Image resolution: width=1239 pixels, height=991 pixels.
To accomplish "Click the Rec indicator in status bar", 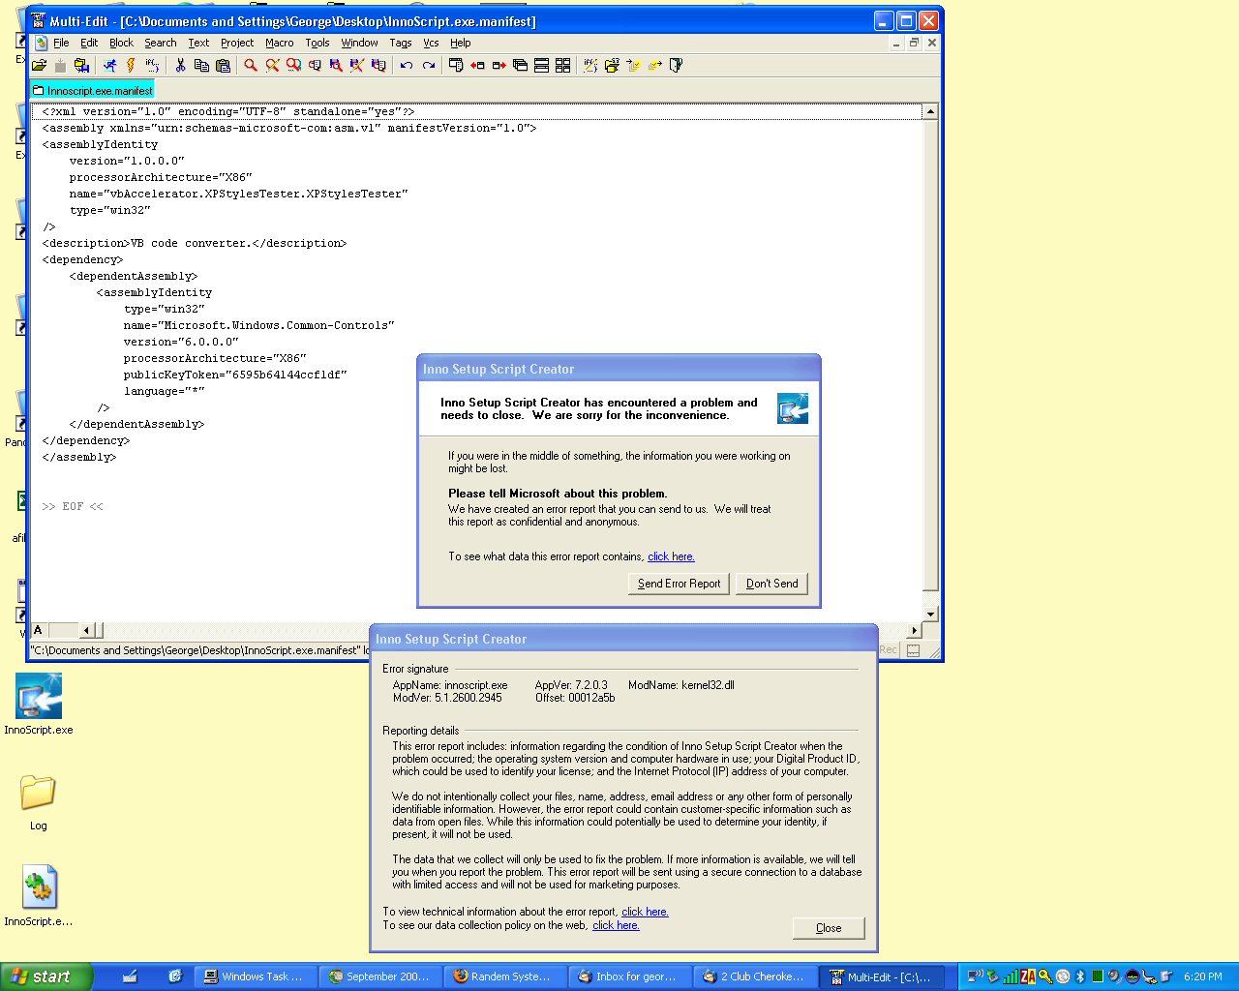I will point(889,650).
